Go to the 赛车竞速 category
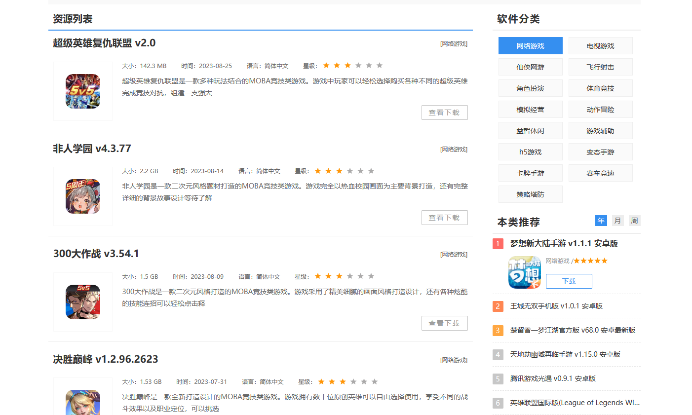The height and width of the screenshot is (415, 692). (x=600, y=173)
